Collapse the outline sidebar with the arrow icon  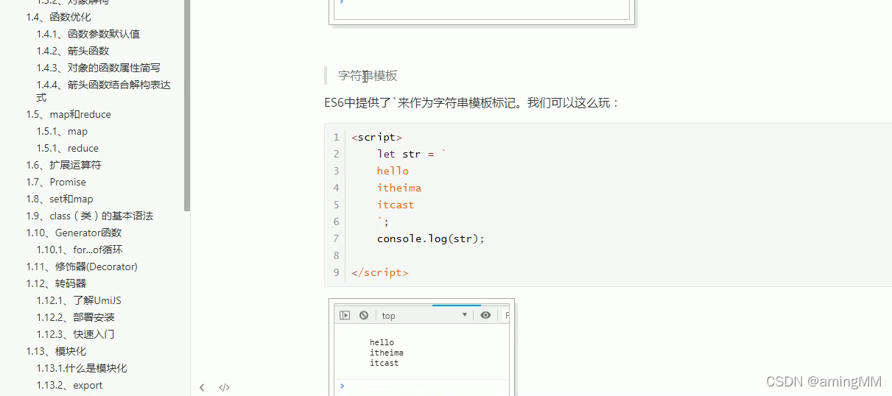(x=202, y=387)
